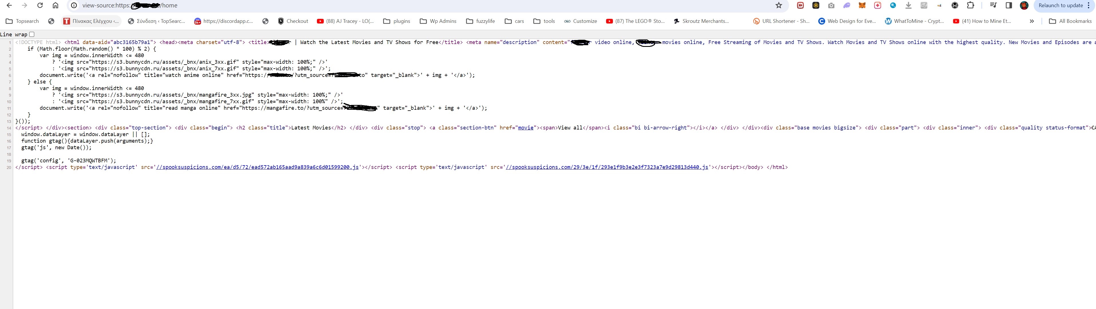Open the AJ Tracey YouTube bookmark
1096x309 pixels.
pyautogui.click(x=345, y=21)
